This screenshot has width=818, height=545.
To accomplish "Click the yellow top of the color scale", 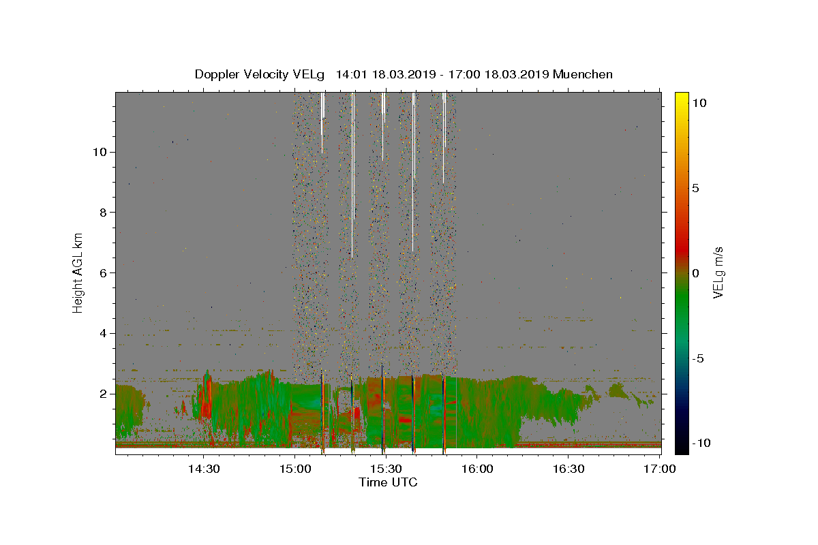I will (x=682, y=97).
